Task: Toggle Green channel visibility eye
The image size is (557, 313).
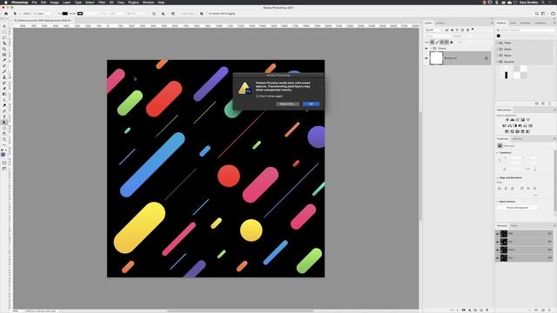Action: coord(497,250)
